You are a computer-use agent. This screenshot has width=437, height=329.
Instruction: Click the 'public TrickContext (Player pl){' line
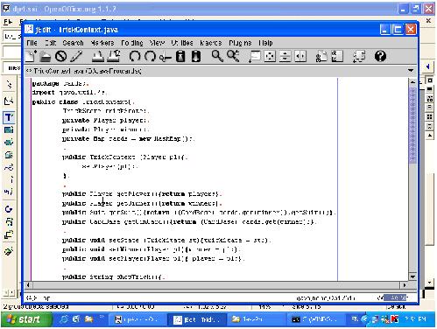click(x=124, y=157)
